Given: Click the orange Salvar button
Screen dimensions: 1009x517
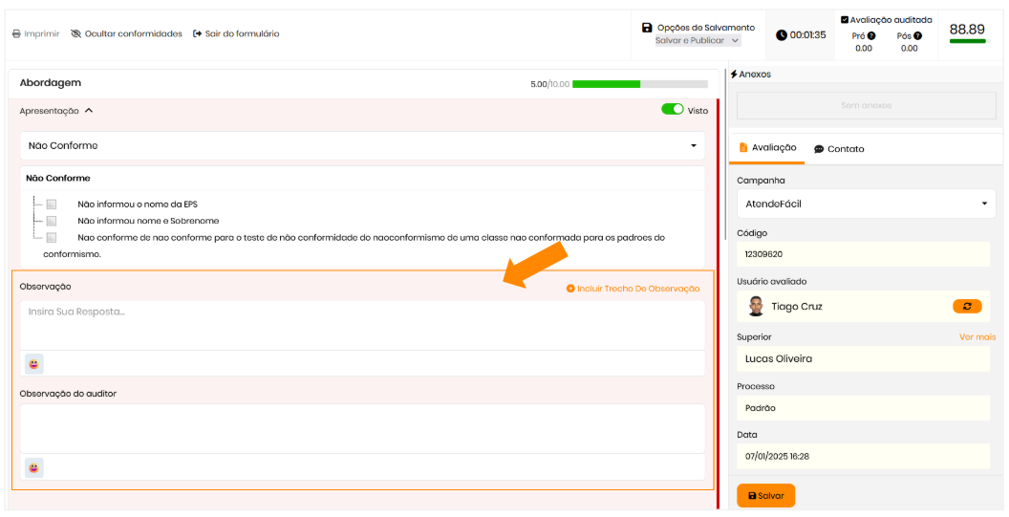Looking at the screenshot, I should point(765,496).
